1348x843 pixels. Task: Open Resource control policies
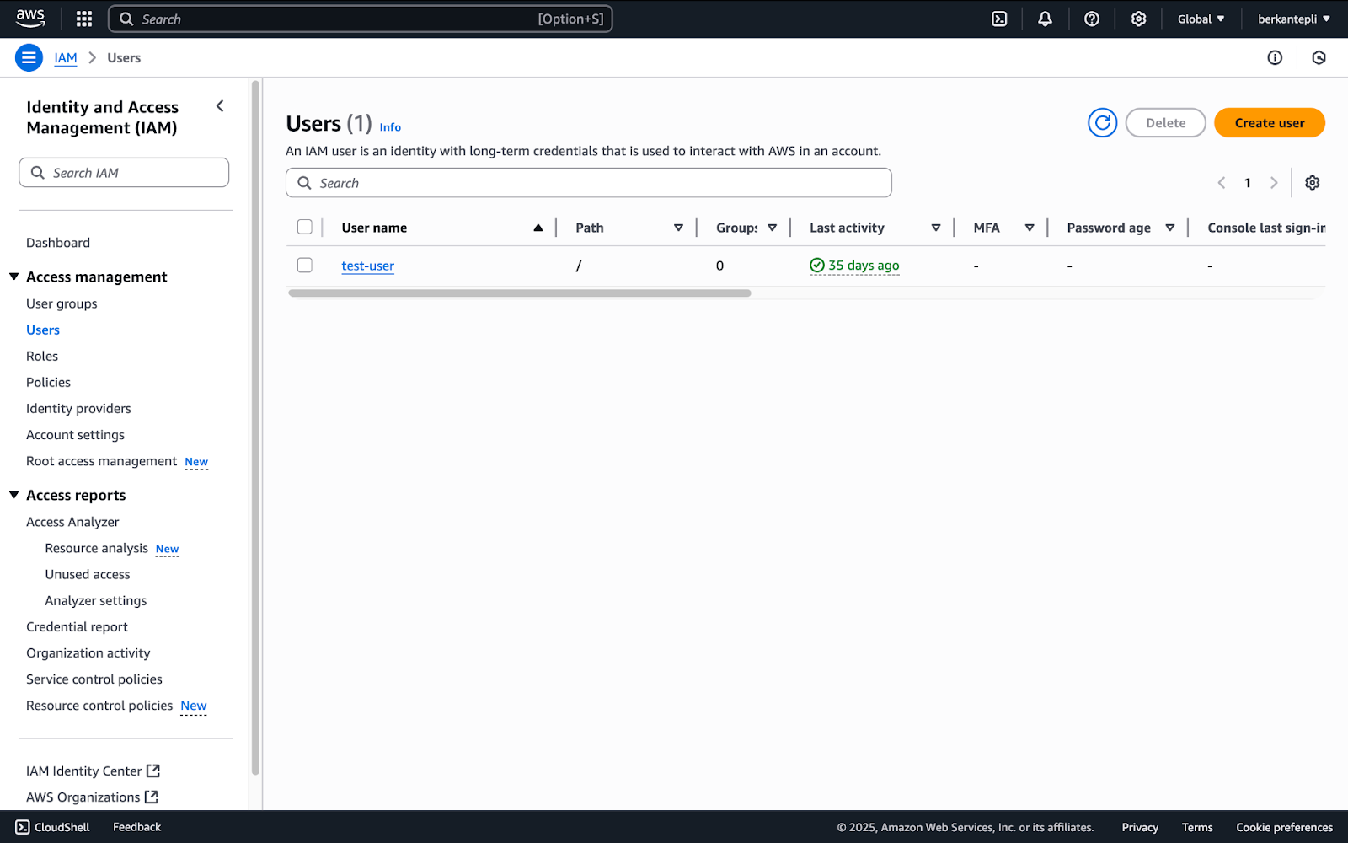click(x=99, y=705)
